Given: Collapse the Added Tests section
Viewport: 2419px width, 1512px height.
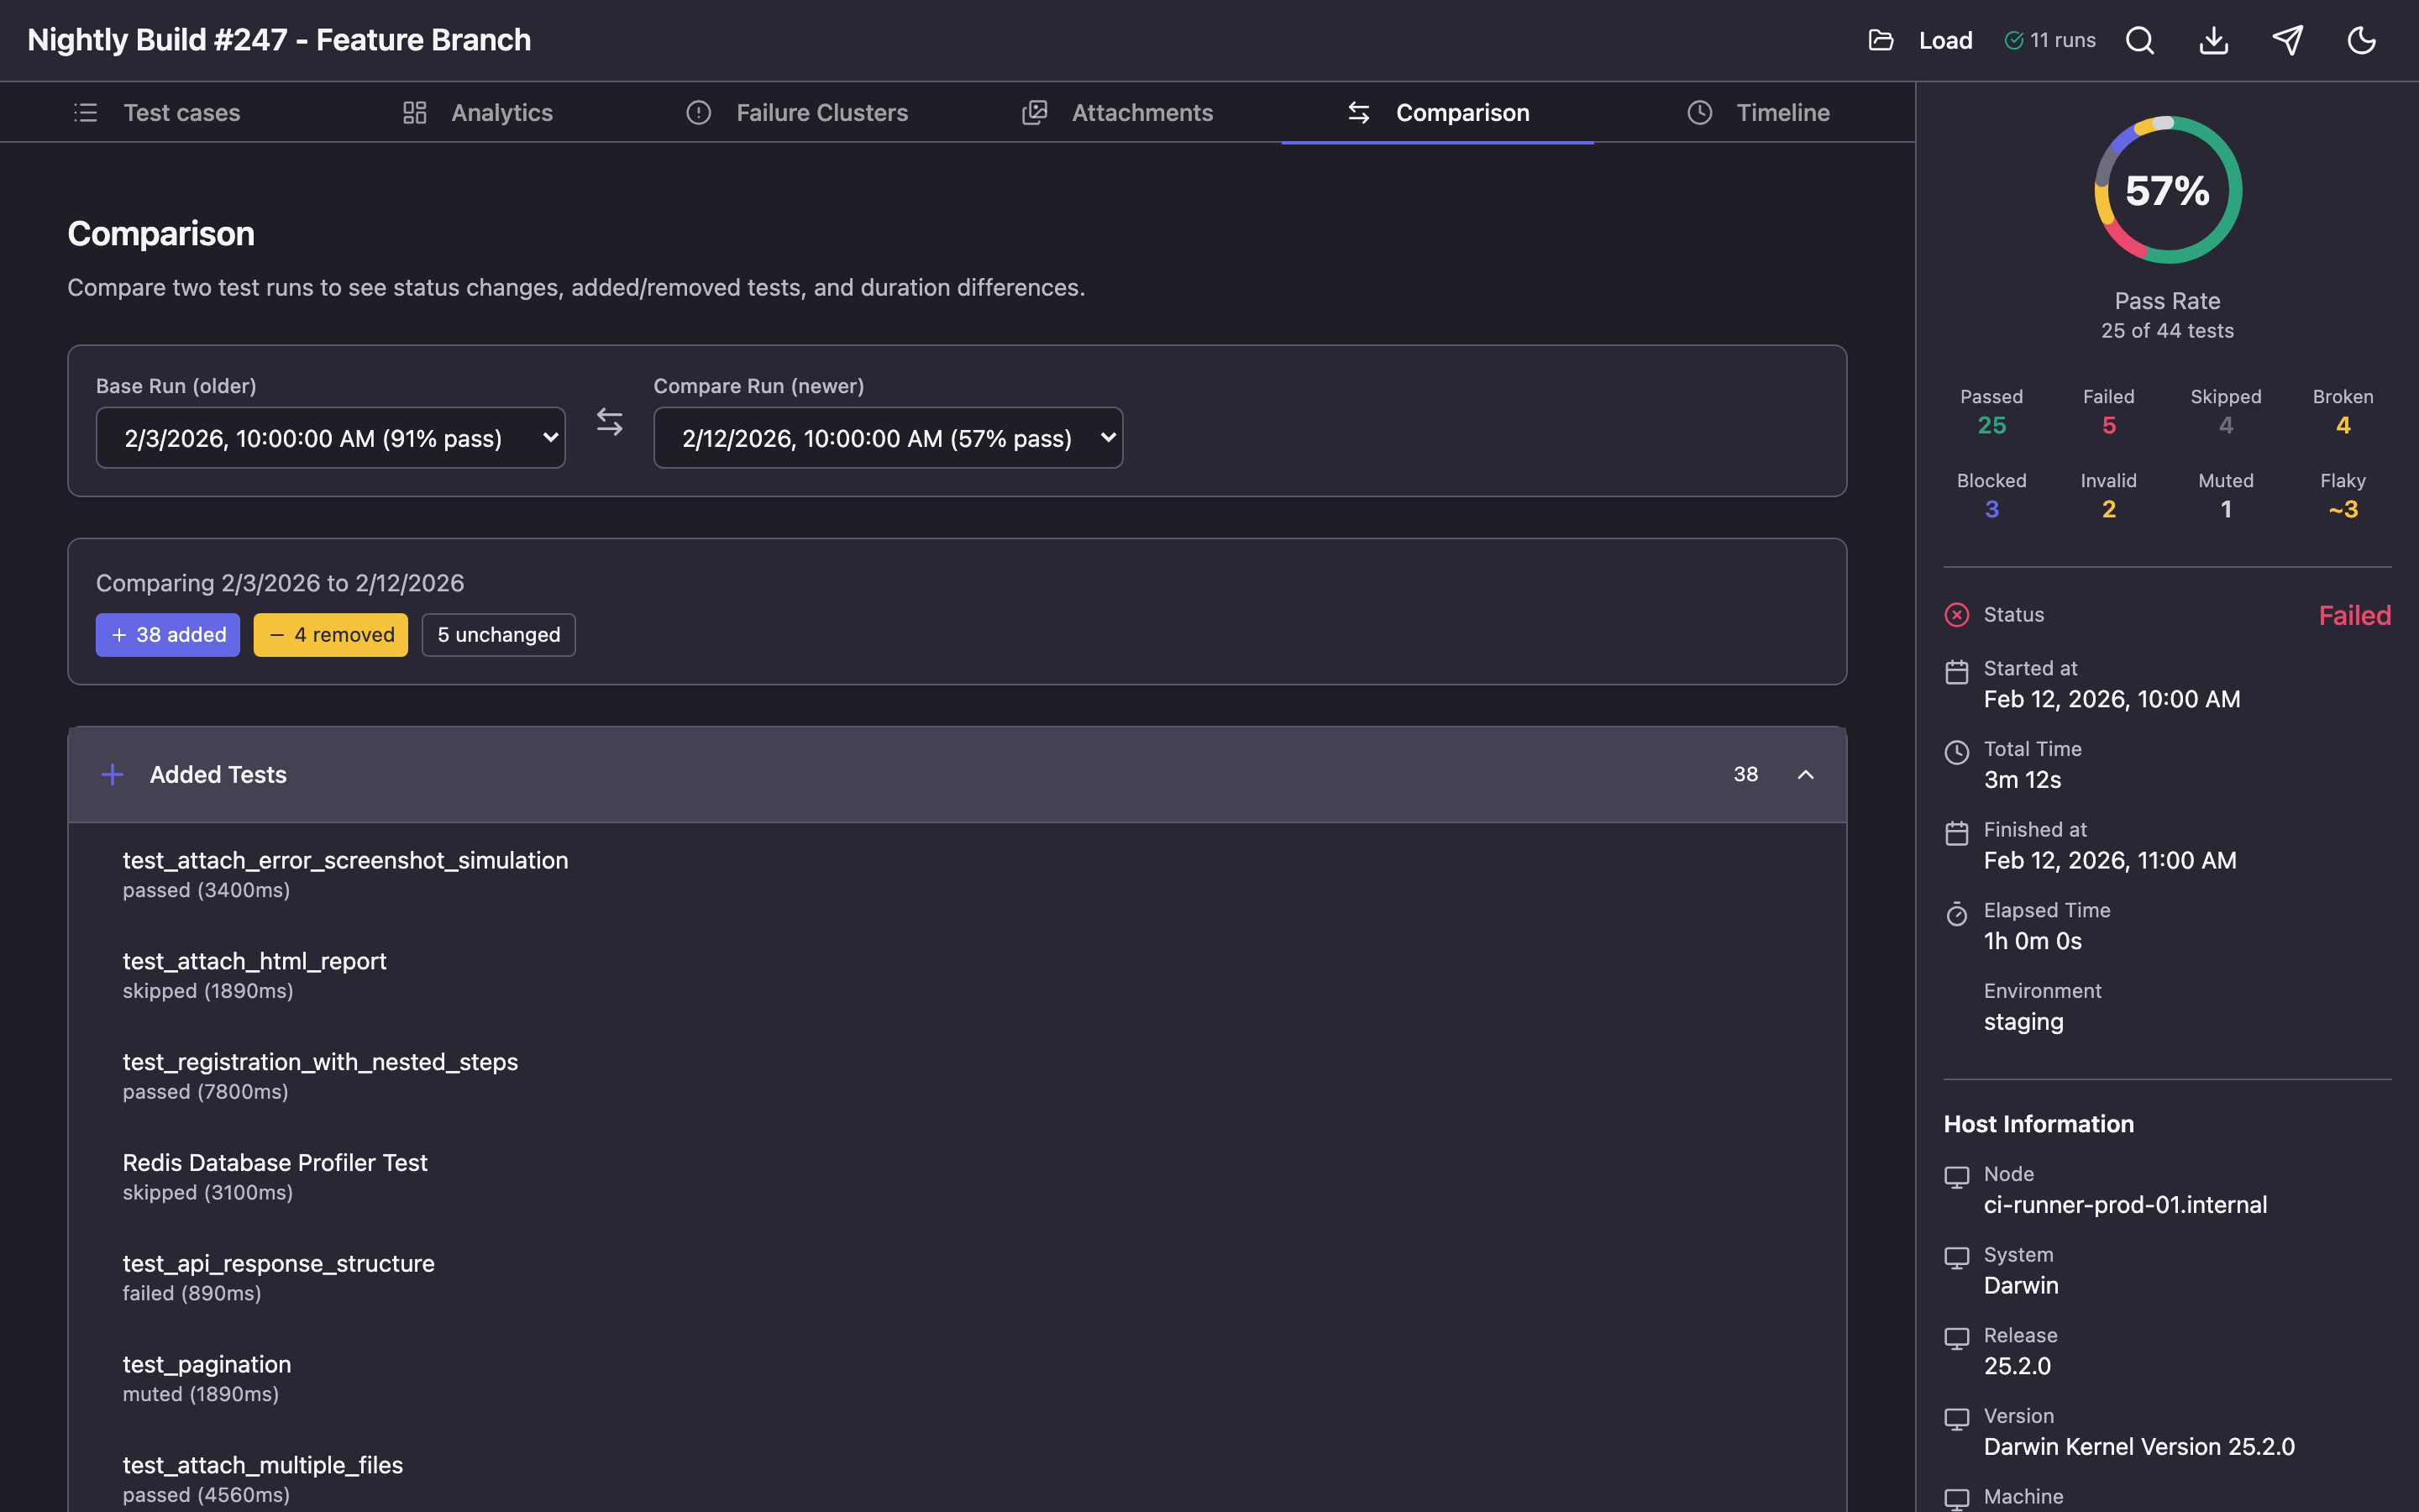Looking at the screenshot, I should pyautogui.click(x=1806, y=773).
